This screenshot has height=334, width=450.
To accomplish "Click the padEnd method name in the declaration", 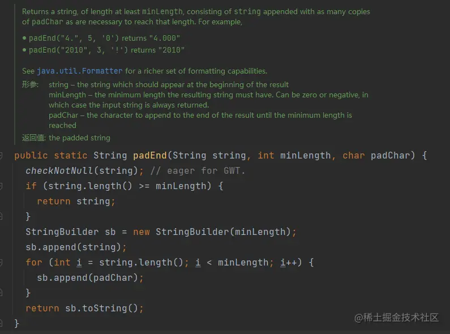I will coord(150,156).
